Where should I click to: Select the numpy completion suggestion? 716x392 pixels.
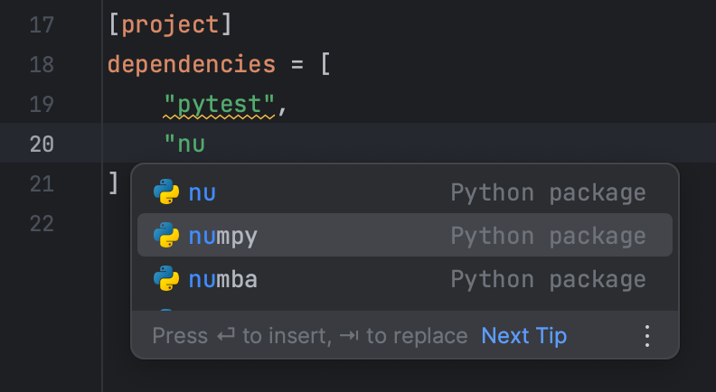[x=223, y=236]
